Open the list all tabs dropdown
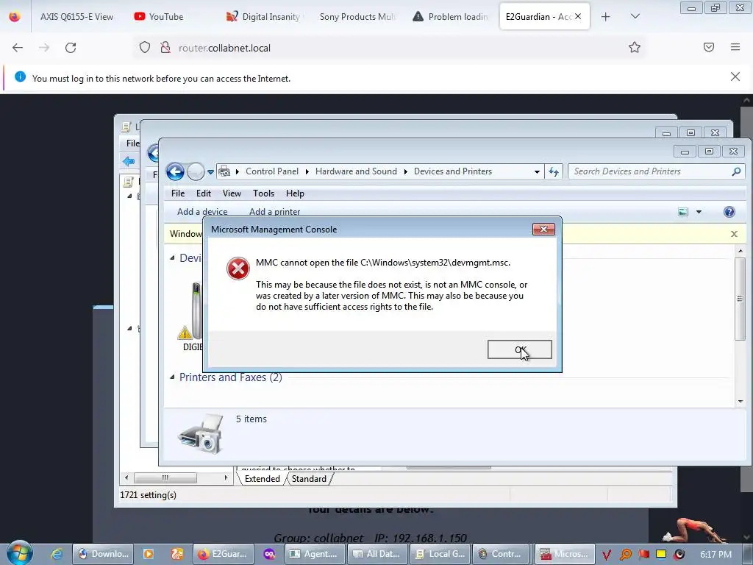Screen dimensions: 753x565 click(635, 17)
